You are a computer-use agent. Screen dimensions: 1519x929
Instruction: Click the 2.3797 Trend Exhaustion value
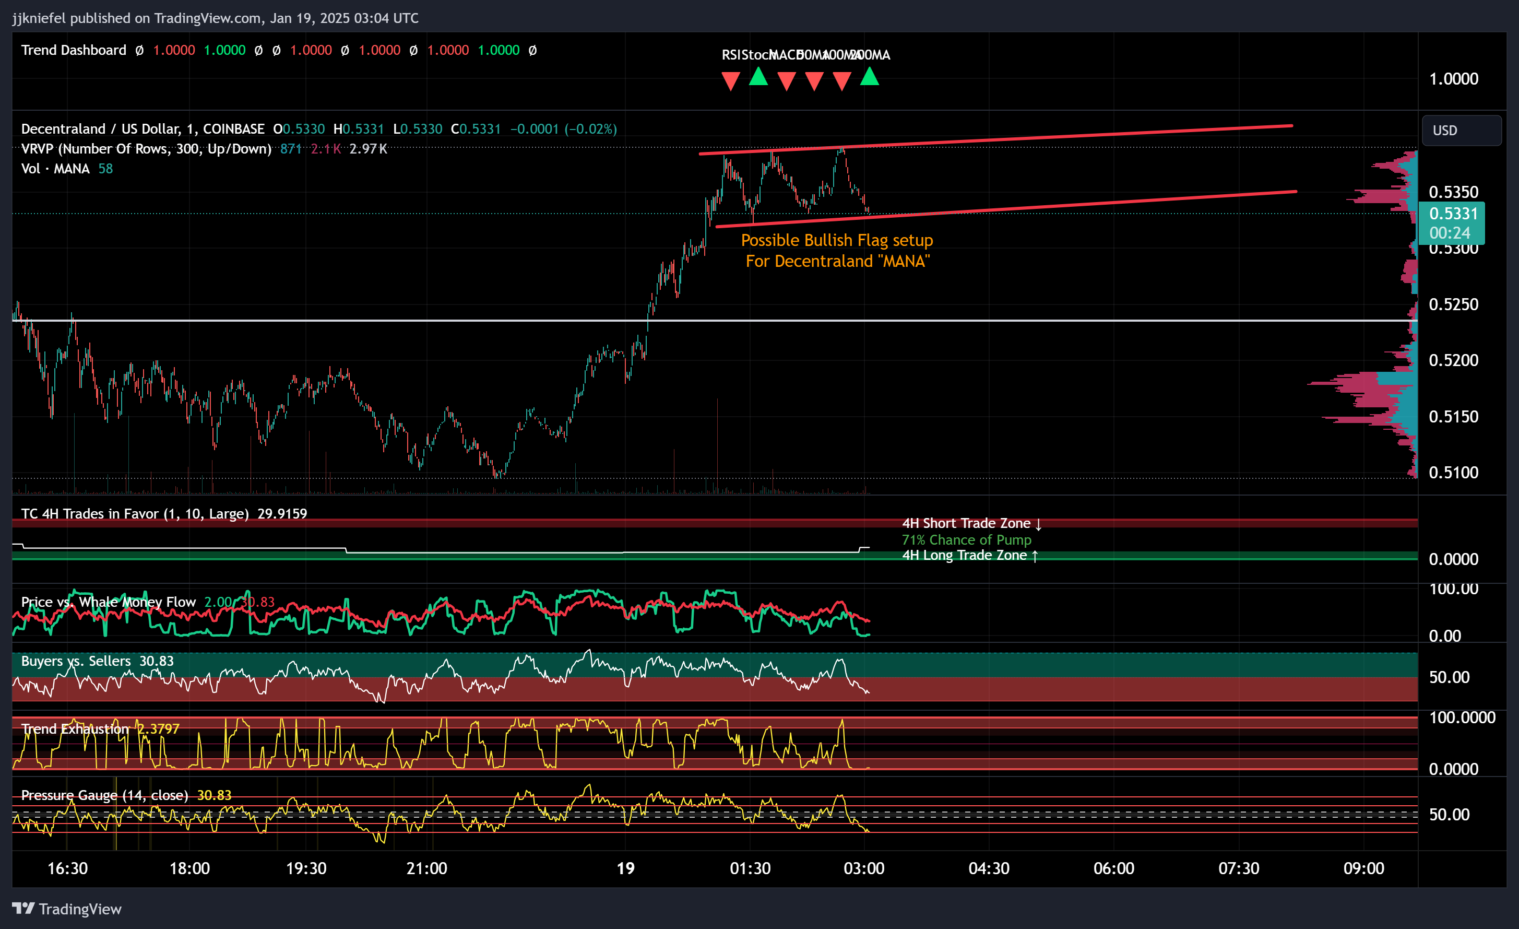point(159,728)
